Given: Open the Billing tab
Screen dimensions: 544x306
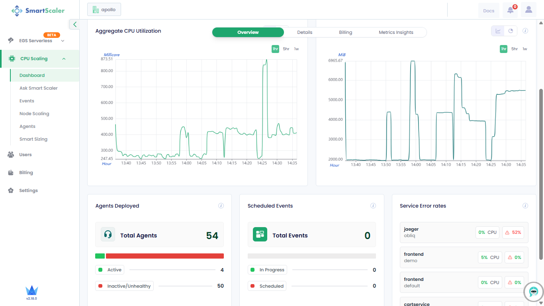Looking at the screenshot, I should (345, 32).
